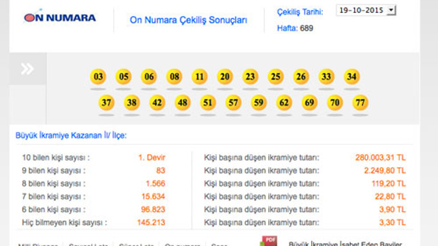
Task: Select lottery ball number 23
Action: tap(250, 76)
